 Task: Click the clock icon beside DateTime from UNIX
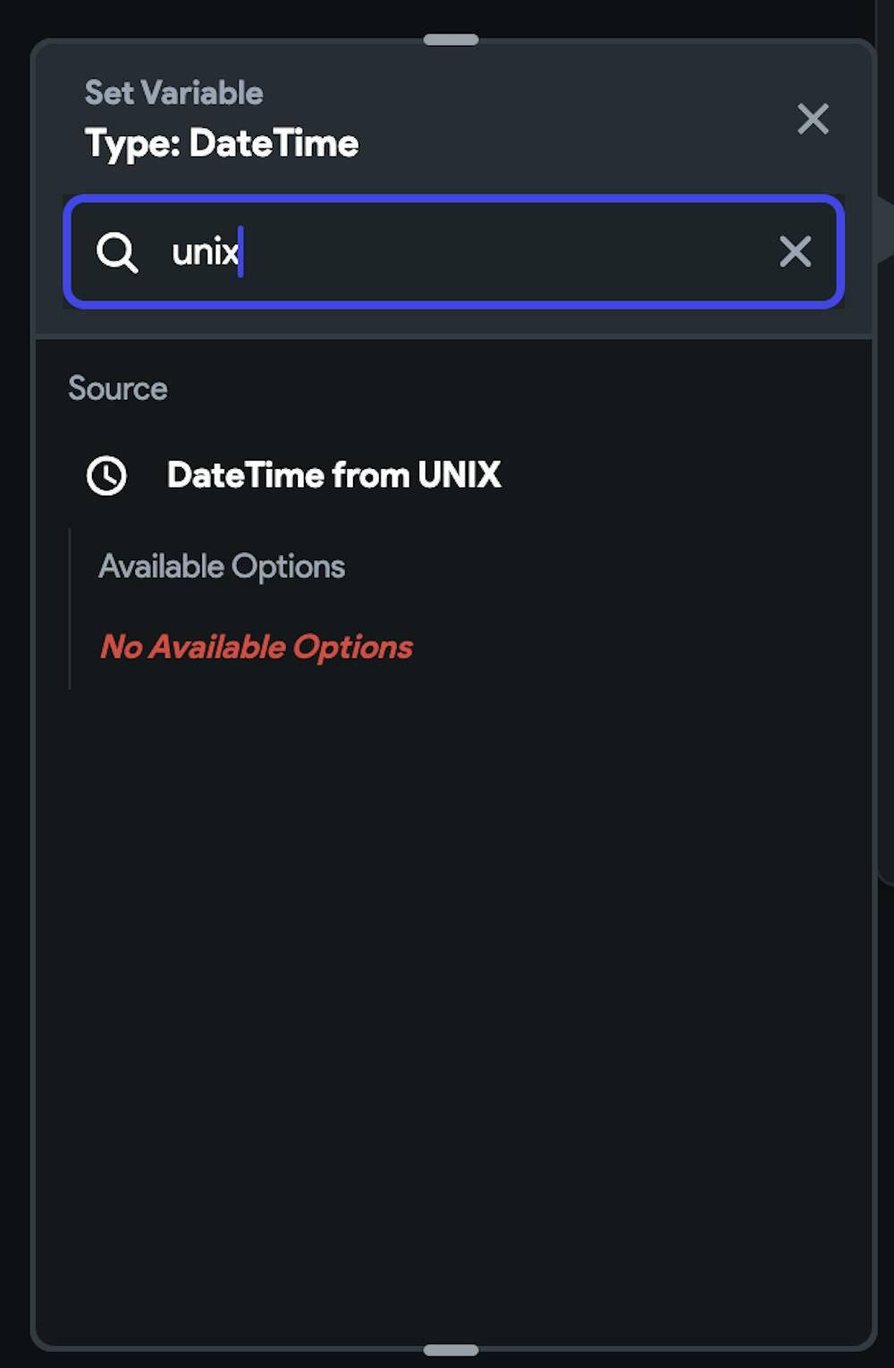[x=106, y=475]
